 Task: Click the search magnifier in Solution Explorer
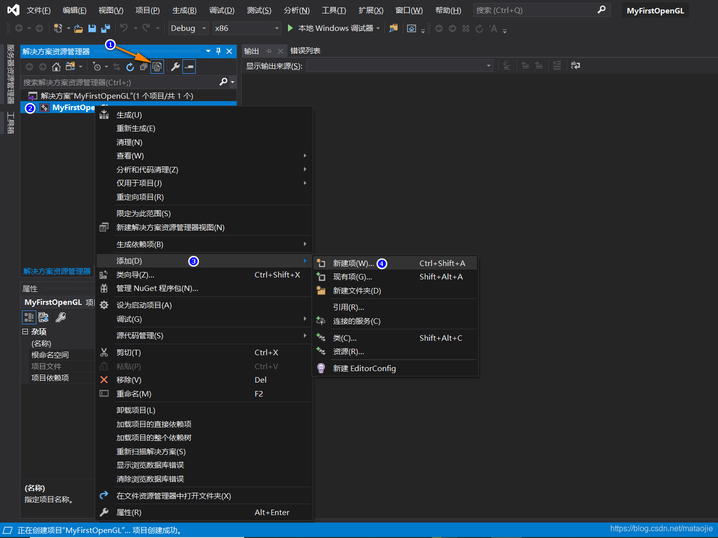click(223, 82)
